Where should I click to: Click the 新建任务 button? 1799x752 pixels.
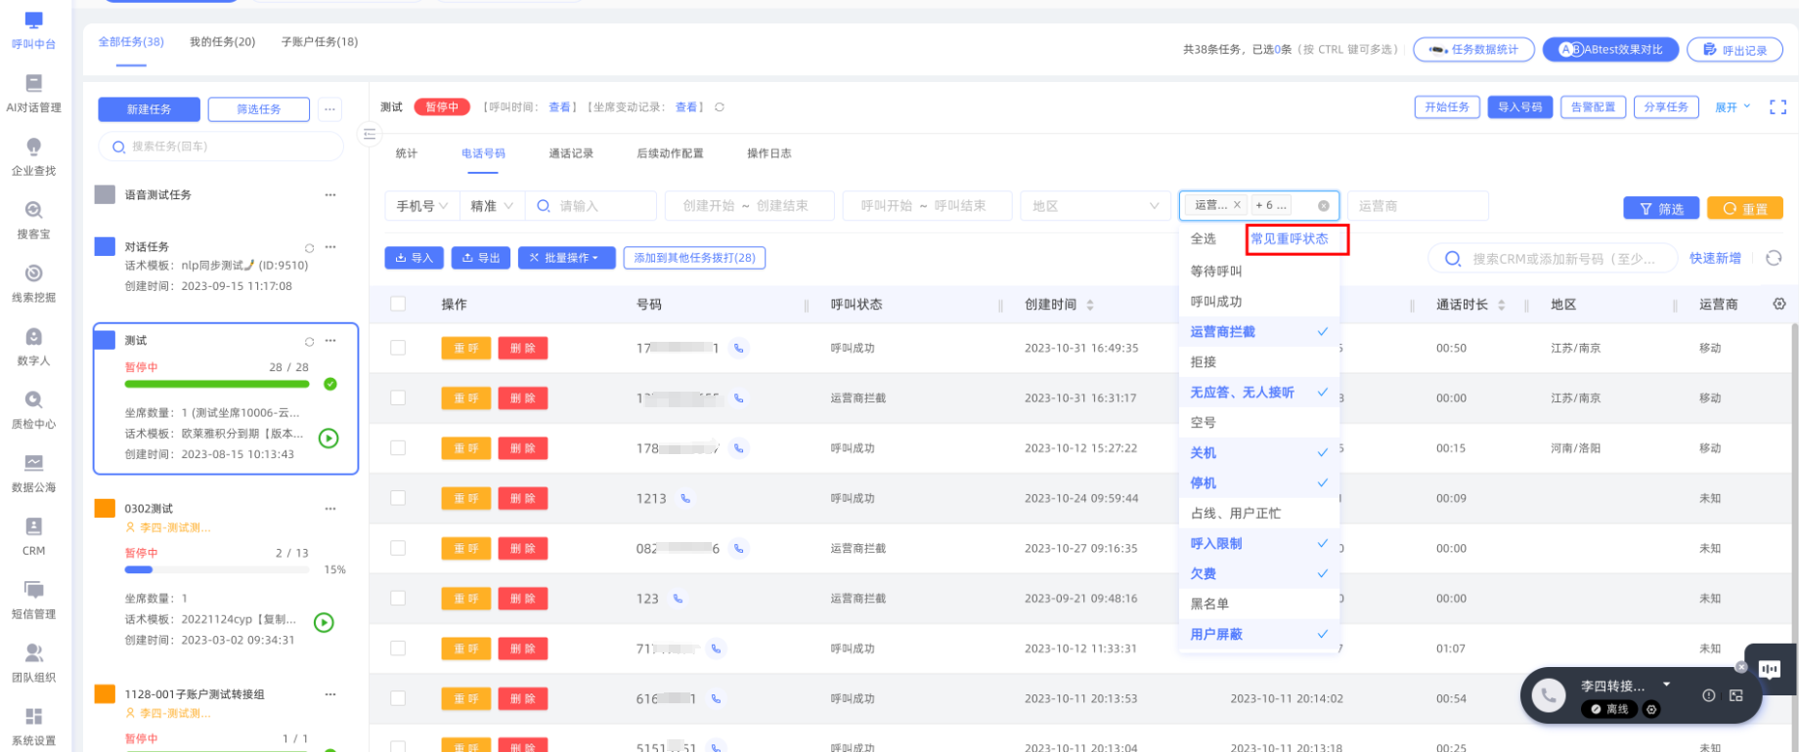[149, 109]
